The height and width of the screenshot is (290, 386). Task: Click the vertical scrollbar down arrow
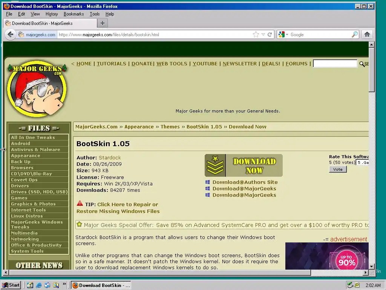[x=371, y=266]
